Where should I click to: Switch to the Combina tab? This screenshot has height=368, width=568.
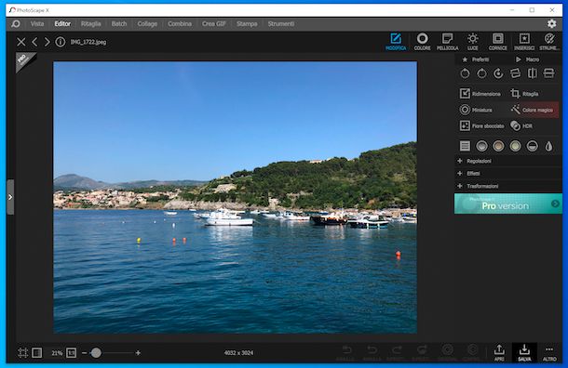[x=180, y=24]
